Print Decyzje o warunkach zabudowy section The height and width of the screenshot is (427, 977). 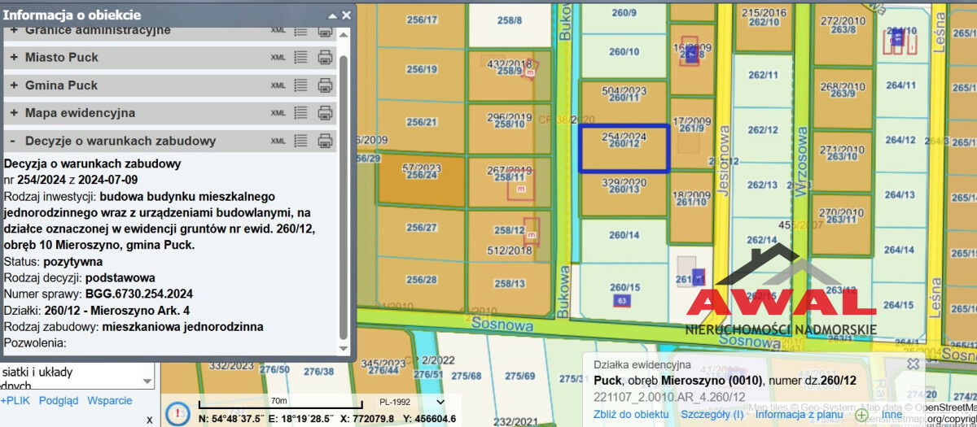click(x=325, y=140)
